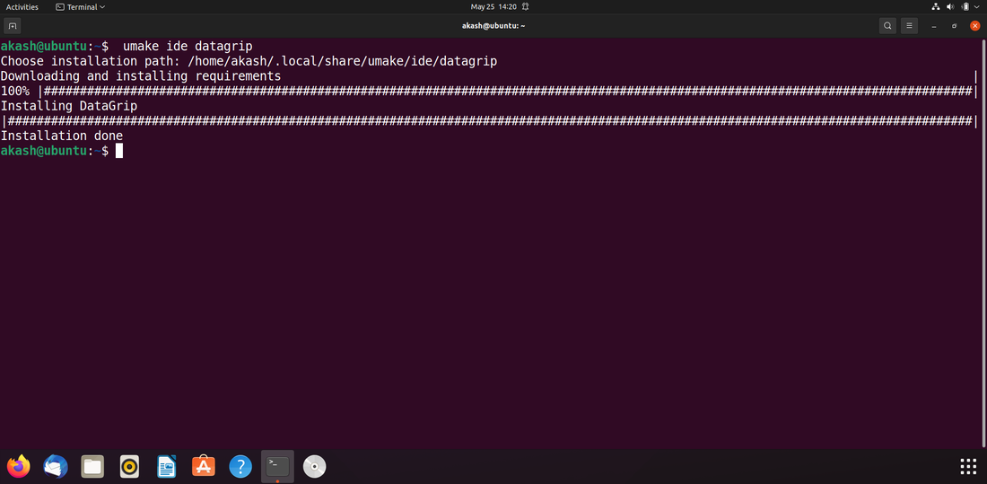
Task: Launch Firefox from the dock
Action: (x=19, y=466)
